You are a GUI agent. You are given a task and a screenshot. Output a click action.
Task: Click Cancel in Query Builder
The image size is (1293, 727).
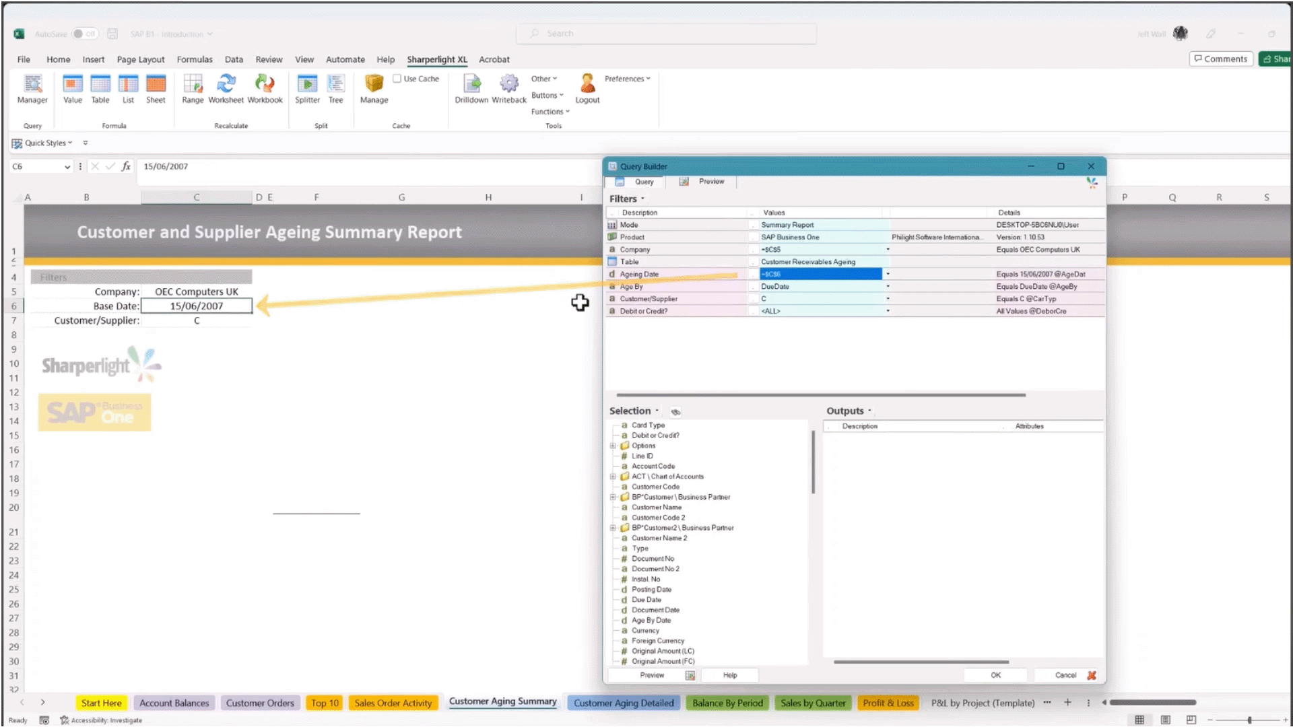pyautogui.click(x=1065, y=675)
